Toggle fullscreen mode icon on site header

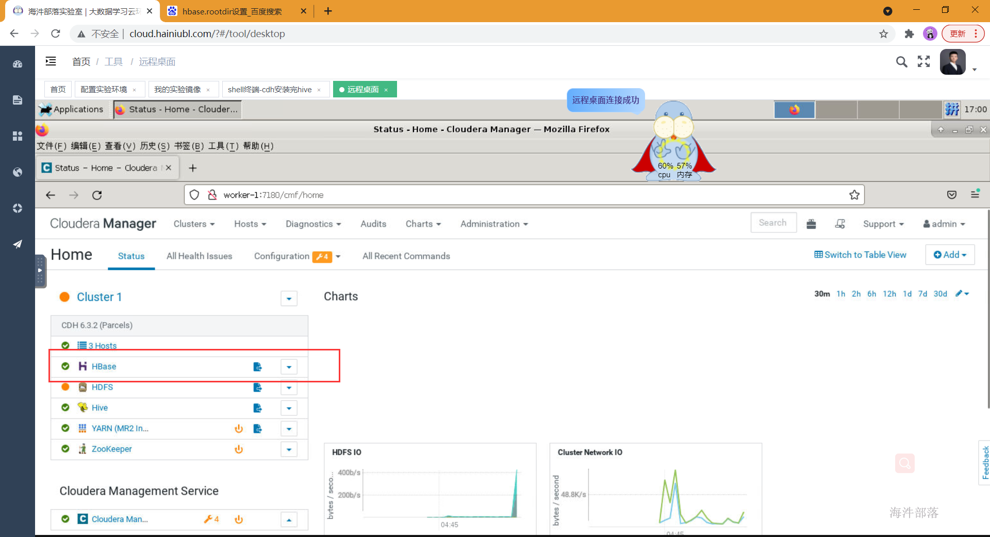click(923, 62)
